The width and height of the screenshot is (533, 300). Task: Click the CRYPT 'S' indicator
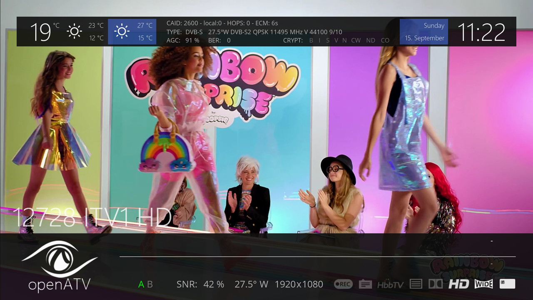click(328, 40)
